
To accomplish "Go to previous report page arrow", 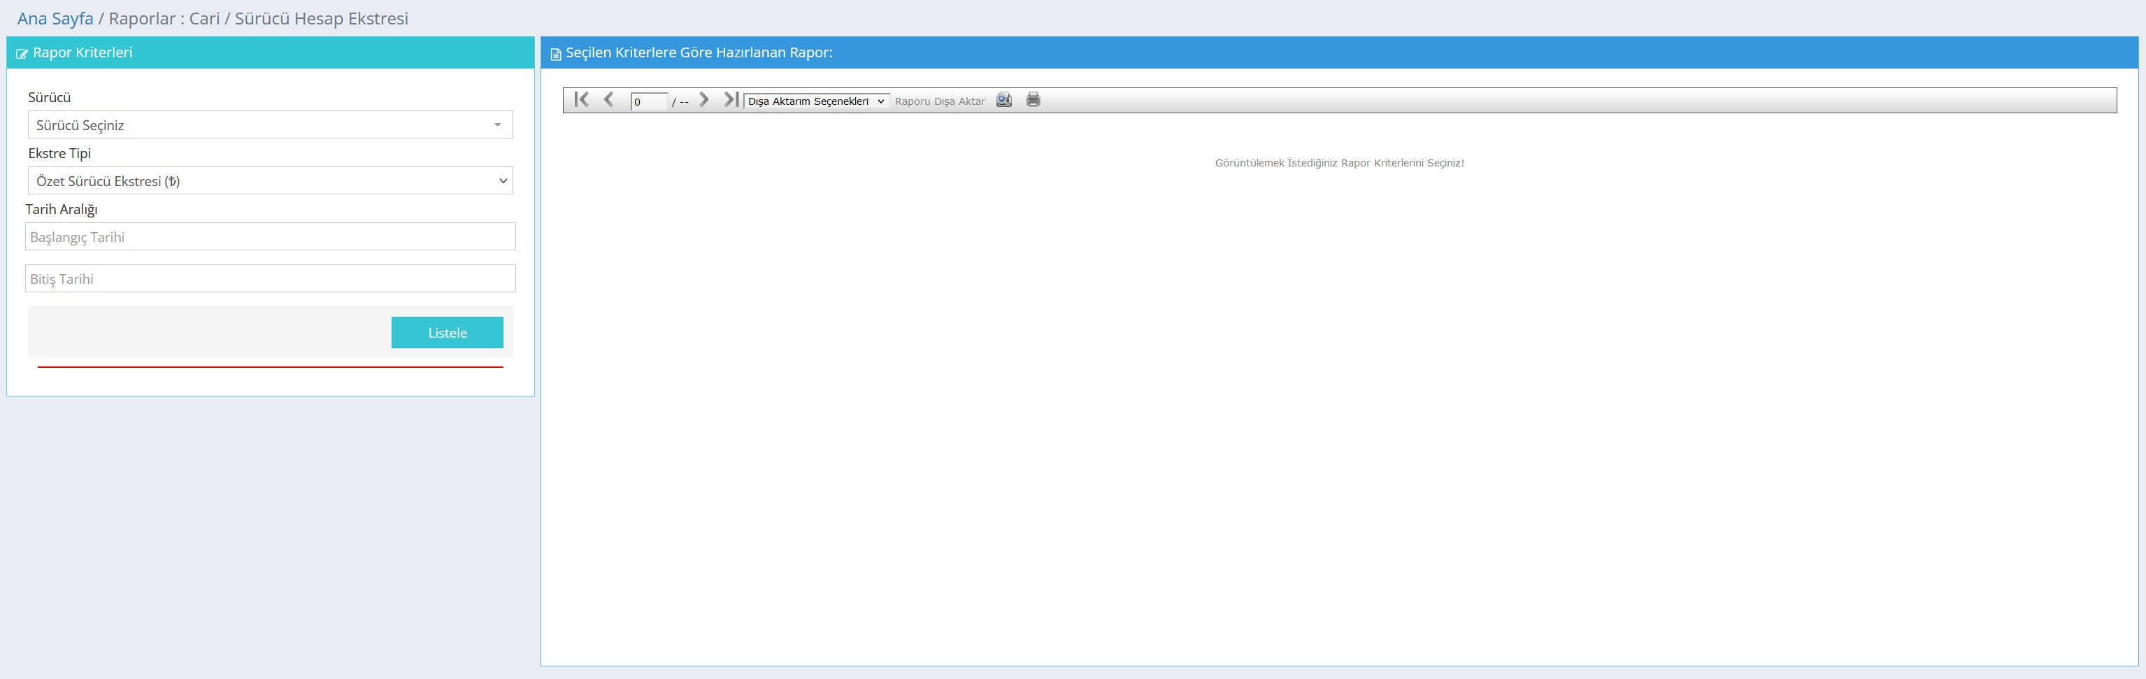I will 609,100.
